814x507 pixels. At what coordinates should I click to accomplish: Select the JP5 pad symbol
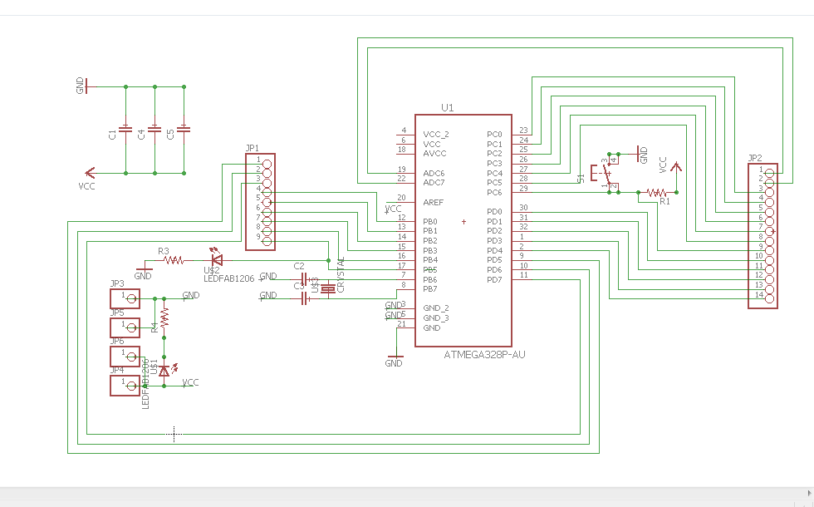pos(125,327)
